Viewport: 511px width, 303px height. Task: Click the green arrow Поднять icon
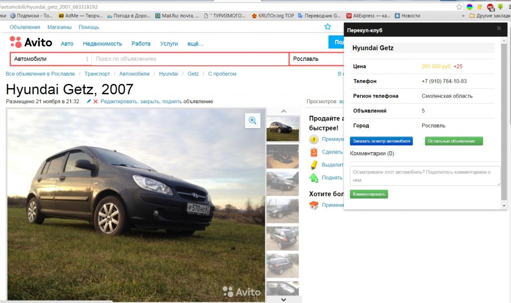click(x=313, y=178)
